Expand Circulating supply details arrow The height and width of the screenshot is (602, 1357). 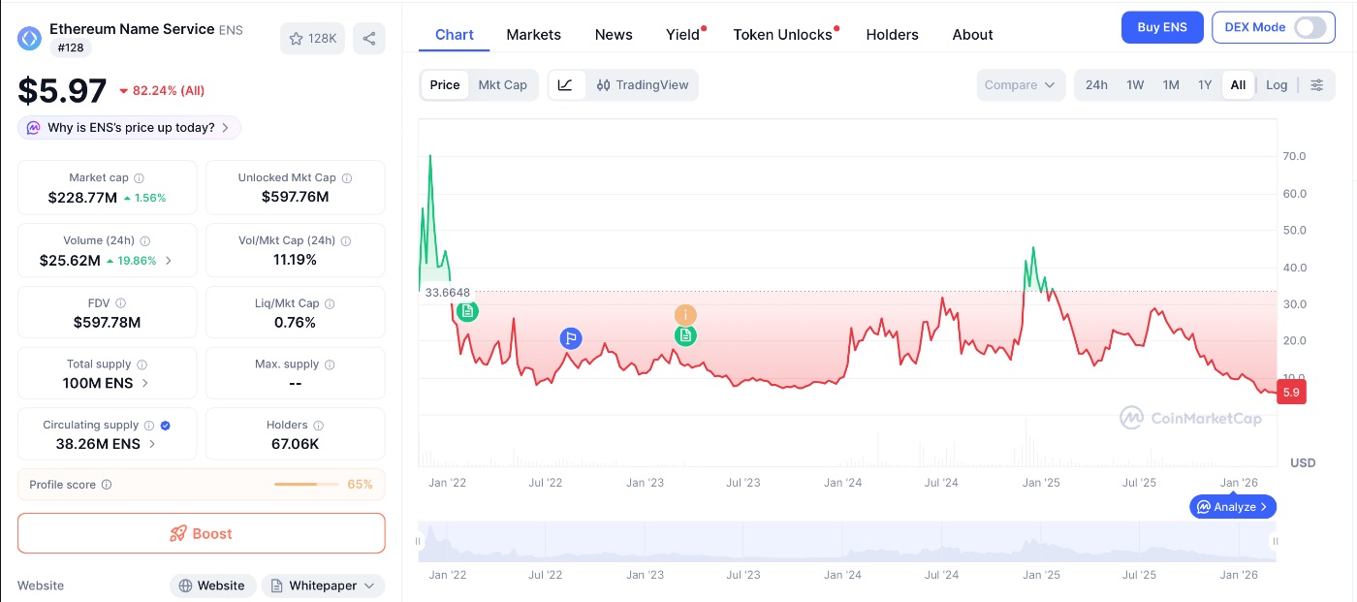coord(151,444)
